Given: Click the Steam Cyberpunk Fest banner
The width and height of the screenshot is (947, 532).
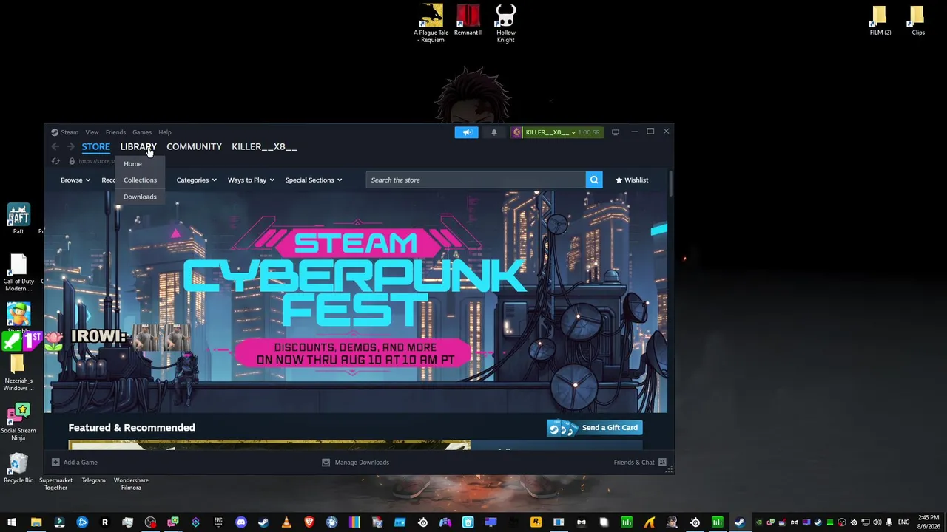Looking at the screenshot, I should pos(356,301).
